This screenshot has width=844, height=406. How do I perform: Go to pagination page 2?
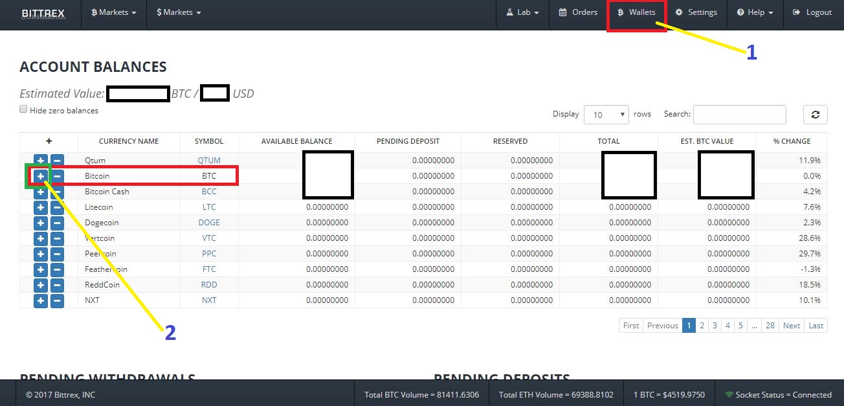click(702, 326)
